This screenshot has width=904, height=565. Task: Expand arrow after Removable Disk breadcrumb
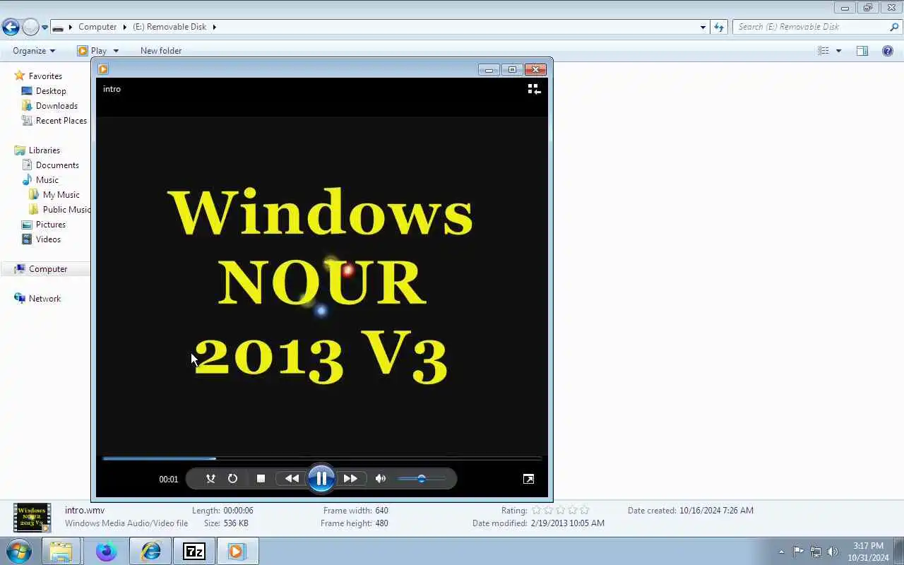click(x=214, y=27)
